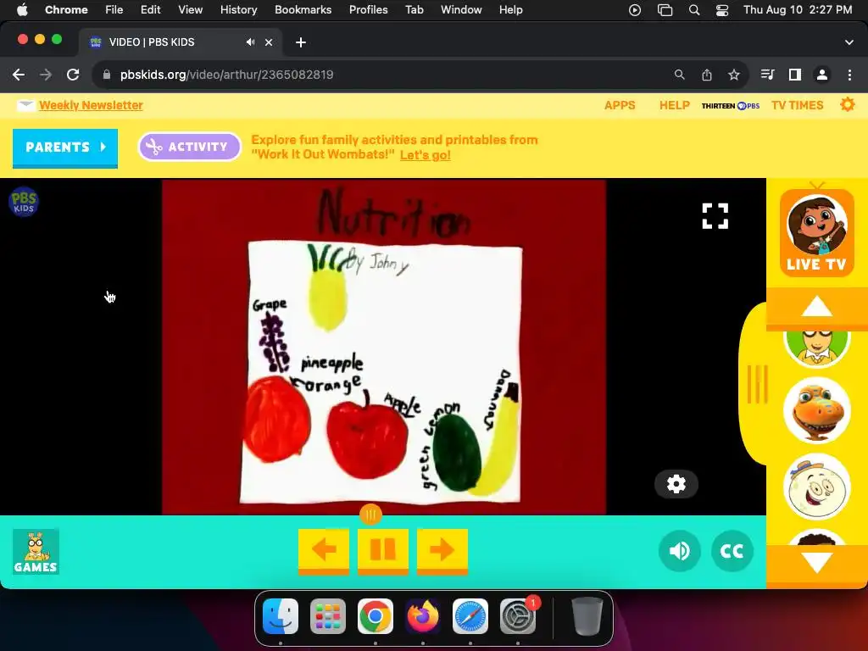Image resolution: width=868 pixels, height=651 pixels.
Task: Mute the tab using the audio icon
Action: pyautogui.click(x=250, y=42)
